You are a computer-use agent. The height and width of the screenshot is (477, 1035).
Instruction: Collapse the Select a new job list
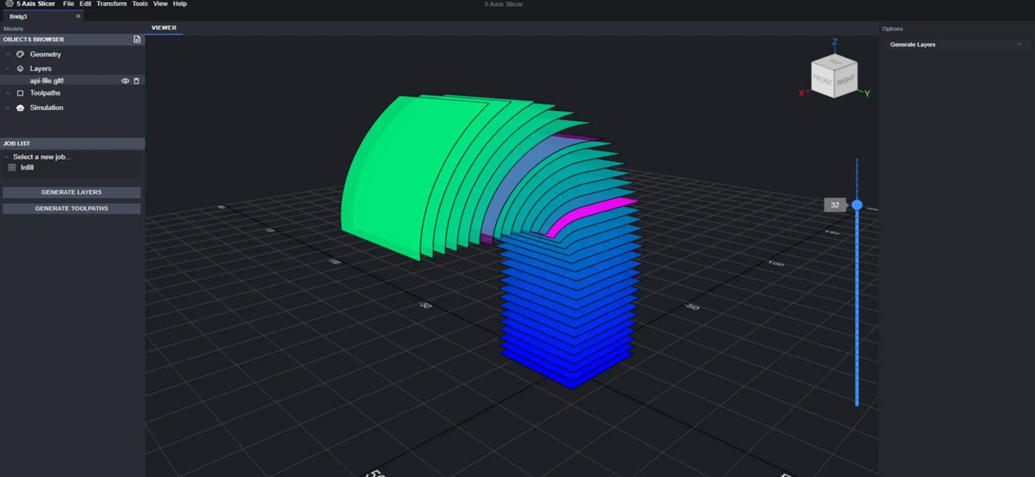tap(6, 157)
